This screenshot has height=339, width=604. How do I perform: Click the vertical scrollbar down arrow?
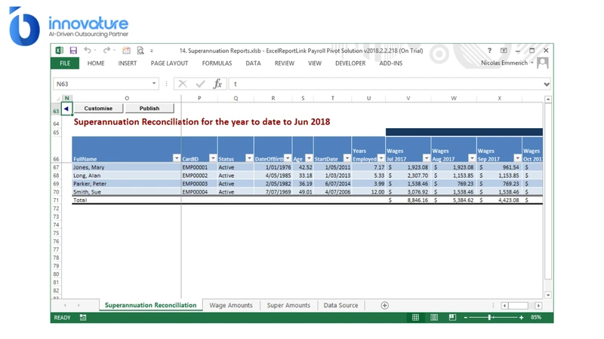point(548,295)
